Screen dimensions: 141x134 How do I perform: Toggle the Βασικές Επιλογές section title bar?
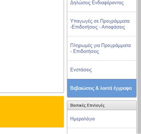(x=102, y=105)
